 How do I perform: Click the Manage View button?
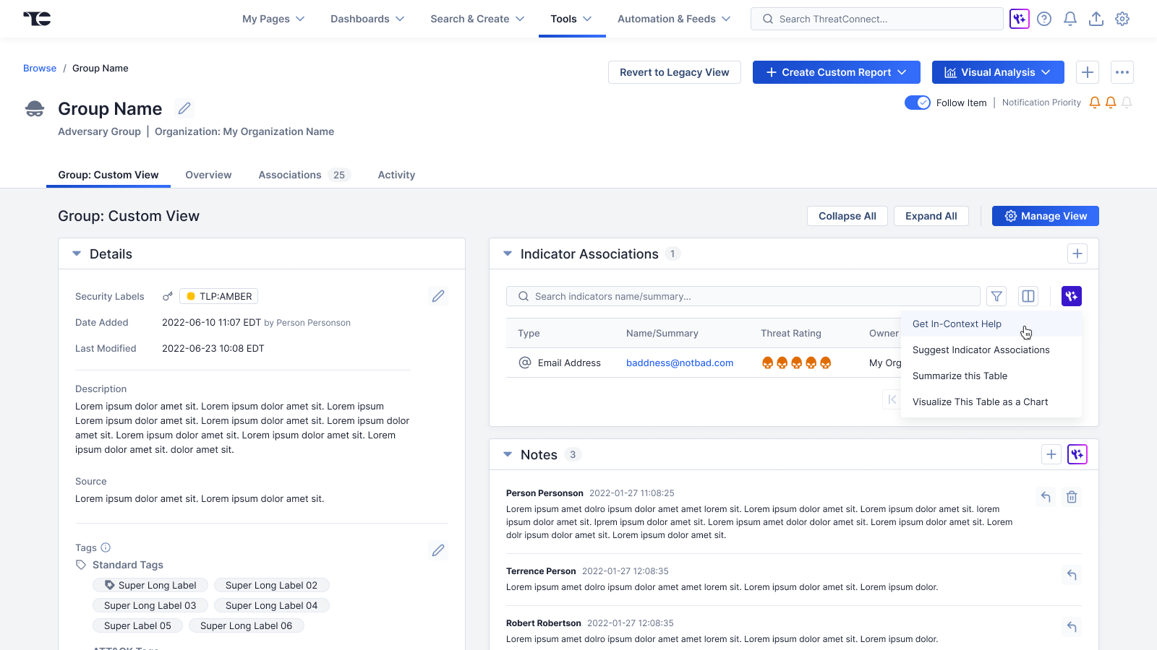coord(1045,216)
